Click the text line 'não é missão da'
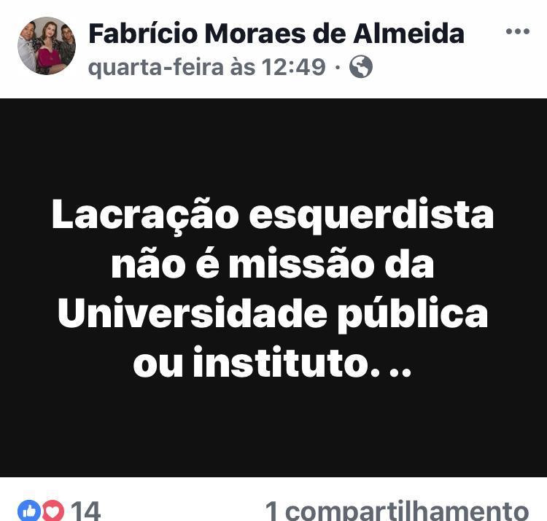The image size is (547, 521). click(273, 263)
